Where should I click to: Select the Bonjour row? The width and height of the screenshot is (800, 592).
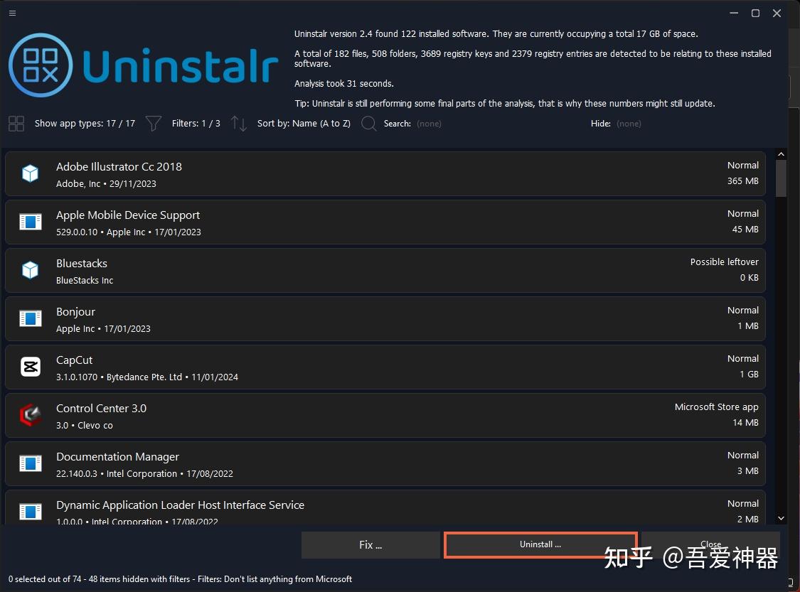coord(385,318)
